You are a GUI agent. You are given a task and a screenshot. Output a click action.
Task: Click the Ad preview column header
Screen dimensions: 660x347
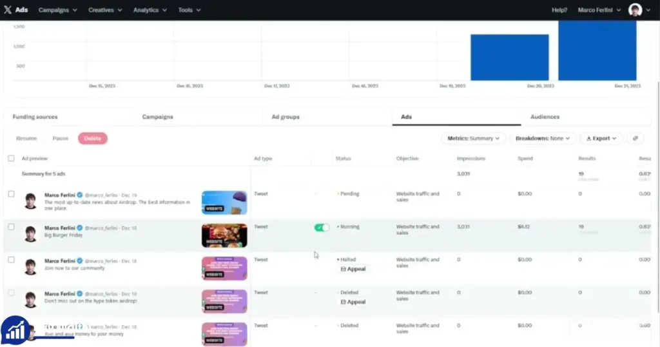tap(35, 158)
